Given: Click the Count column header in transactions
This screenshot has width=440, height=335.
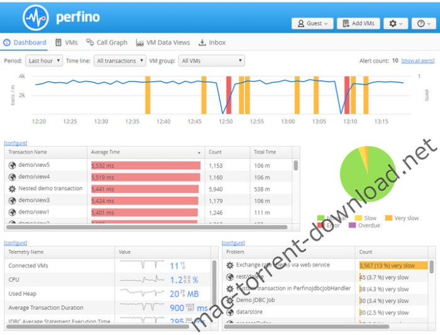Looking at the screenshot, I should pos(228,152).
